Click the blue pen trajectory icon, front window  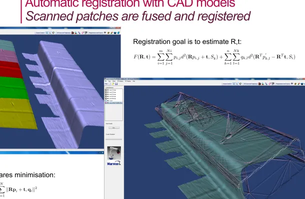[266, 83]
